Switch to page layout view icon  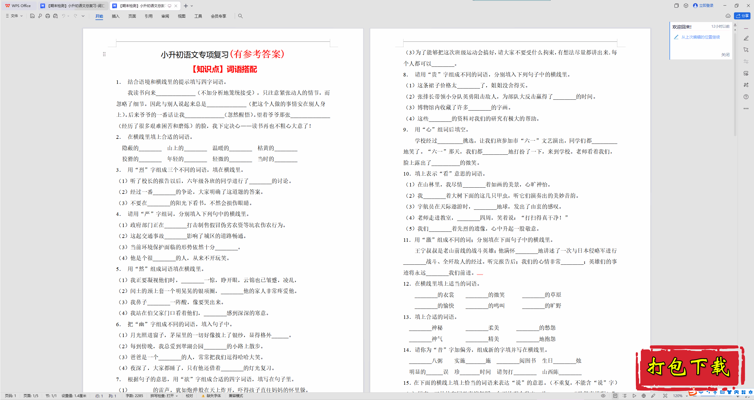(x=615, y=396)
